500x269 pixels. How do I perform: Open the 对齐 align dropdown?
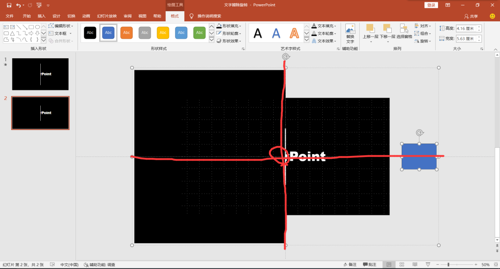423,26
